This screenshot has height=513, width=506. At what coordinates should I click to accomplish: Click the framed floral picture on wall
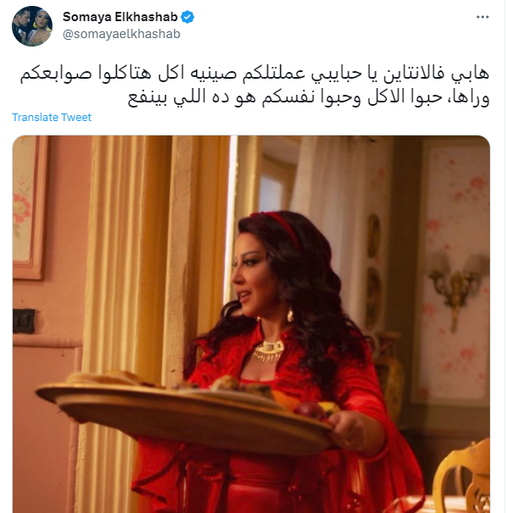click(29, 207)
